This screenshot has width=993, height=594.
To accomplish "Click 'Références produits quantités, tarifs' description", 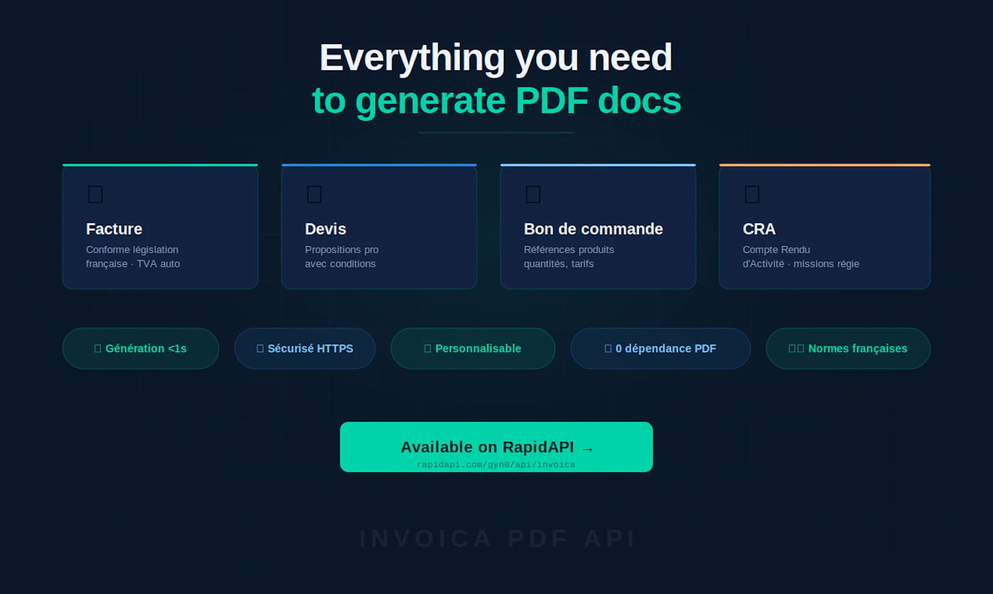I will [568, 256].
